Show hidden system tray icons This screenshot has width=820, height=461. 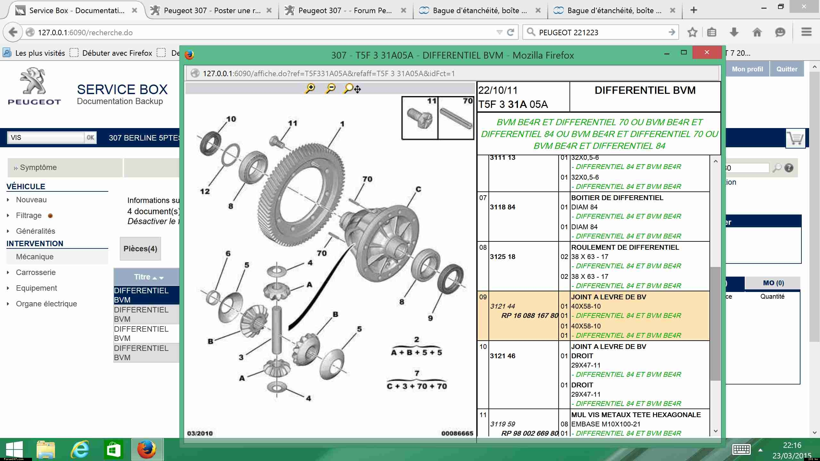(x=760, y=450)
